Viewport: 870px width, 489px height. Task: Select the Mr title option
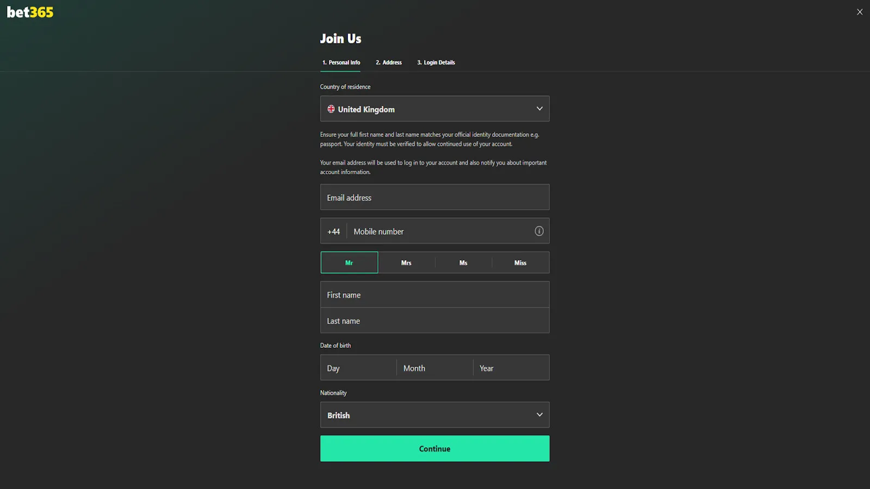tap(349, 262)
